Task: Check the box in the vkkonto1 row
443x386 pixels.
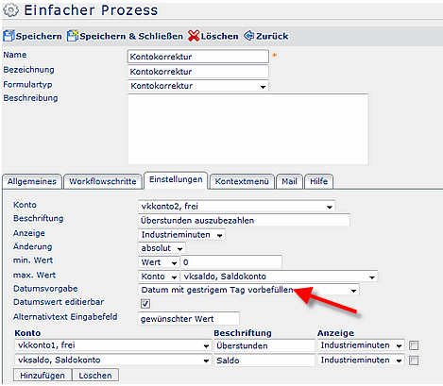Action: click(x=414, y=345)
